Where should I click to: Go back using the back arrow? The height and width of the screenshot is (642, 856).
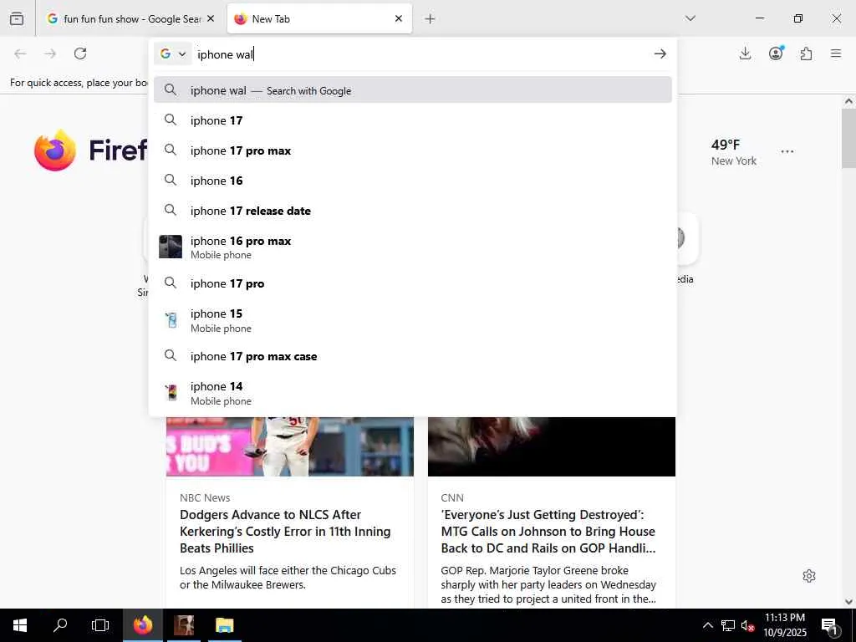pos(20,53)
